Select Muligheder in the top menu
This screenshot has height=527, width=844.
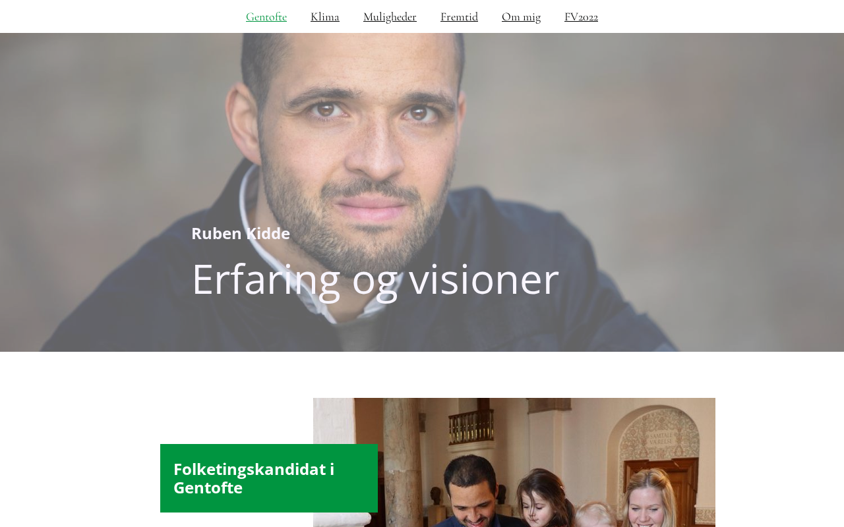pos(390,16)
